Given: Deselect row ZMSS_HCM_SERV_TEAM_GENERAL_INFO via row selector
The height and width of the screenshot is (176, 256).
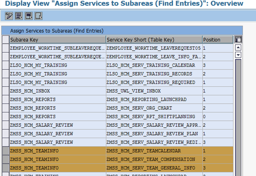Looking at the screenshot, I should click(x=6, y=168).
